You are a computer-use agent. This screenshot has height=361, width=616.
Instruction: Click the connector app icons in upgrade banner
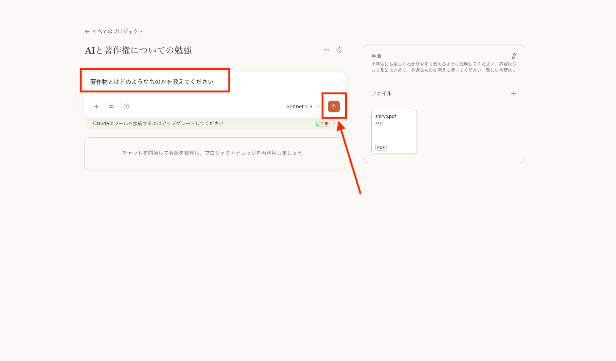(322, 123)
